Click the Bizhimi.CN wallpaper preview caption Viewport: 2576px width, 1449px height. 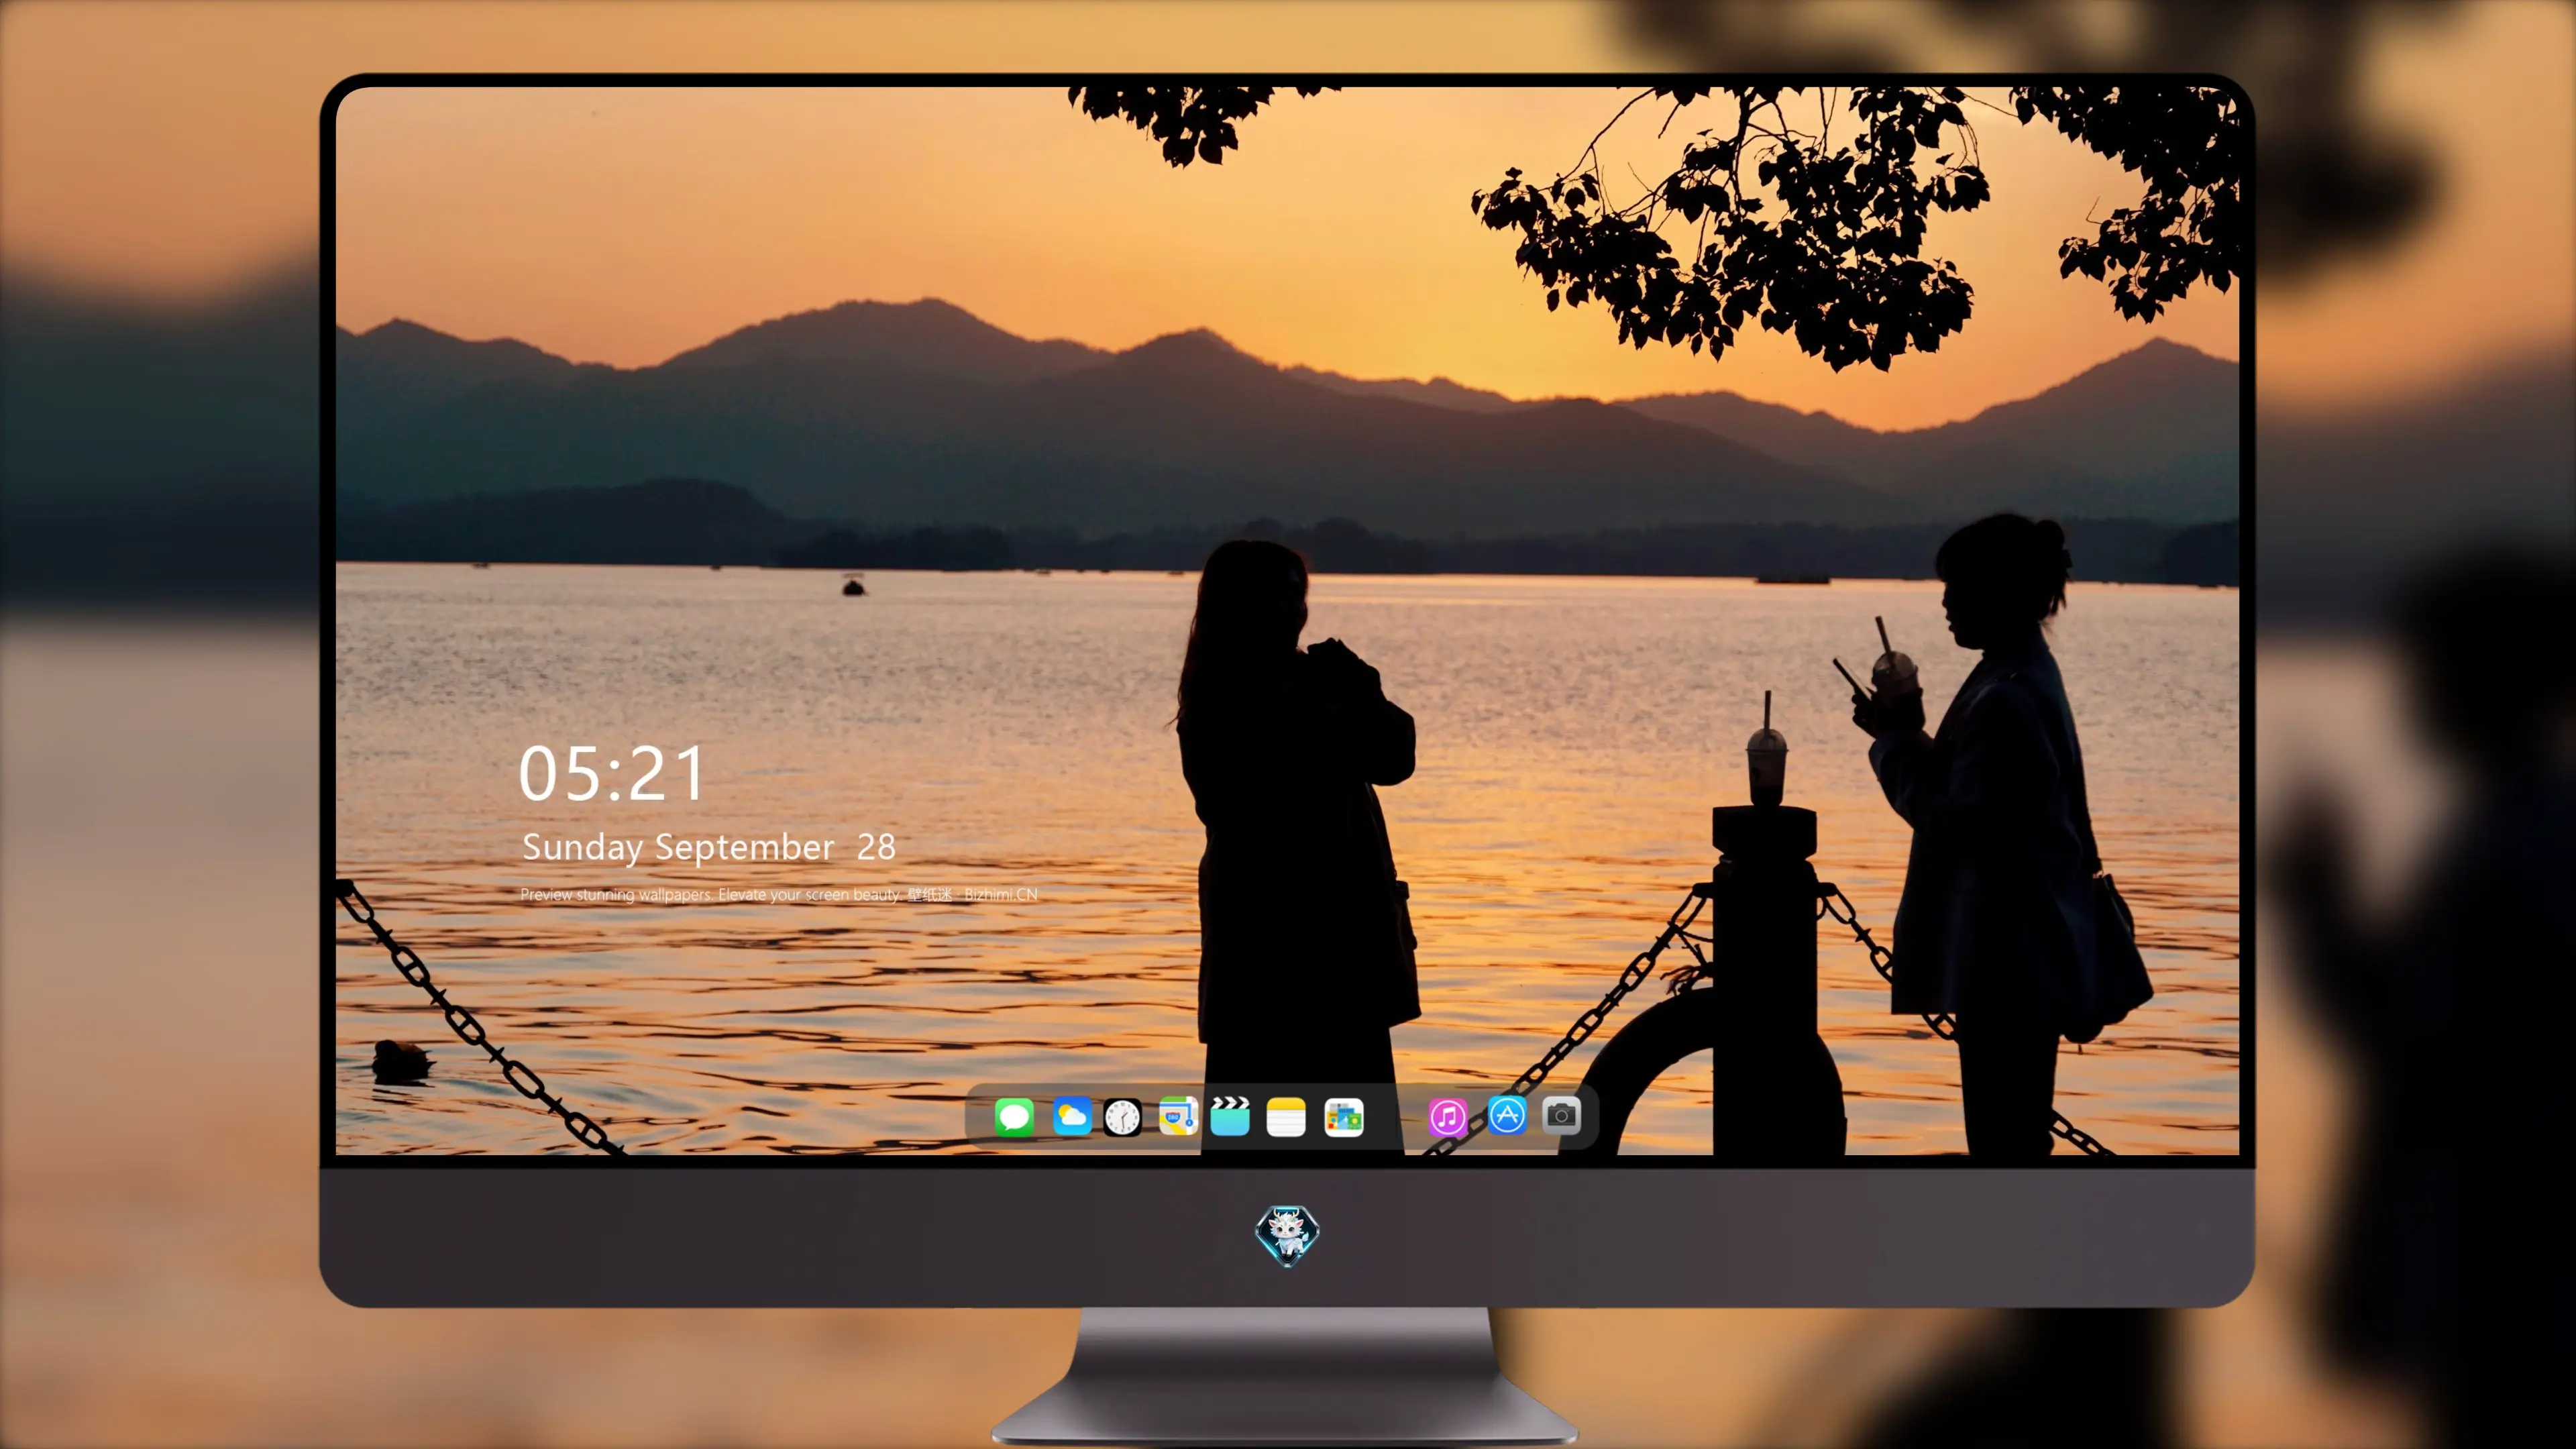(779, 894)
